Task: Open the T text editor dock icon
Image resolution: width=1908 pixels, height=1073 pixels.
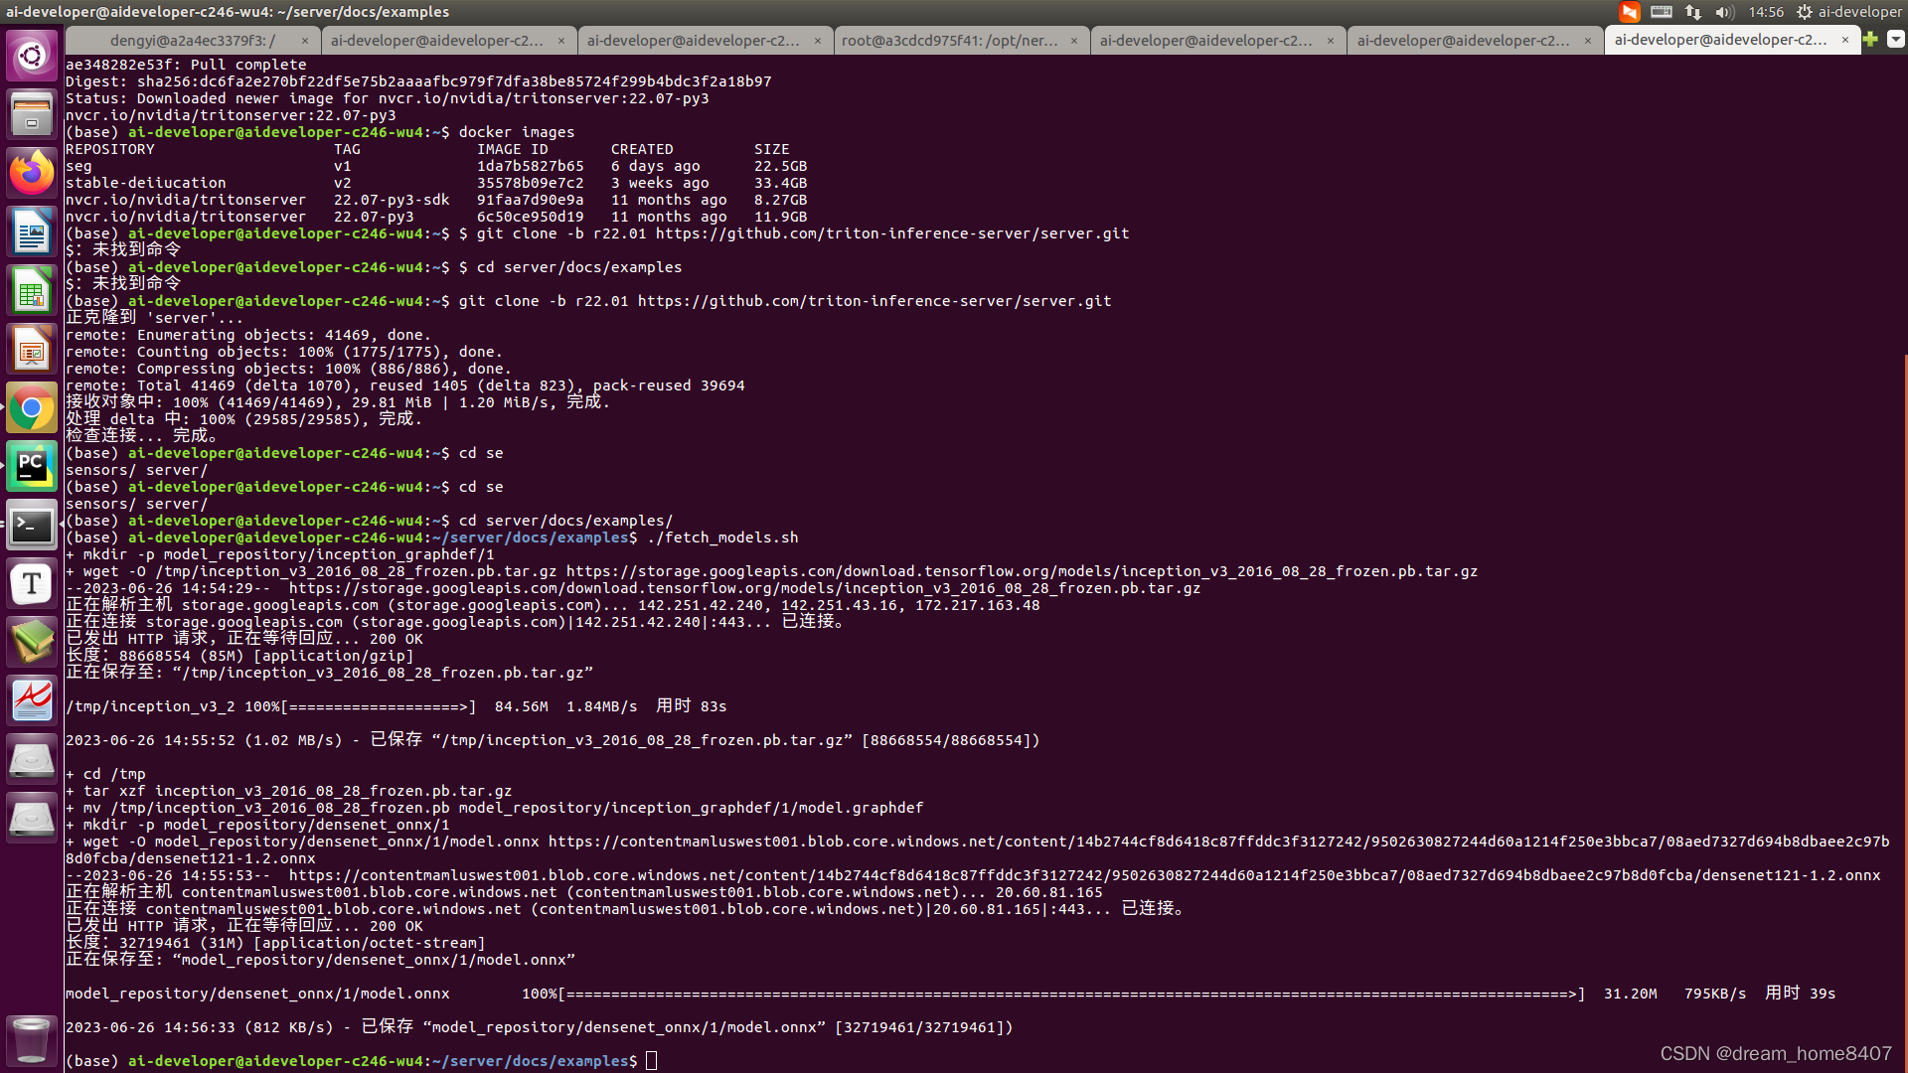Action: 32,583
